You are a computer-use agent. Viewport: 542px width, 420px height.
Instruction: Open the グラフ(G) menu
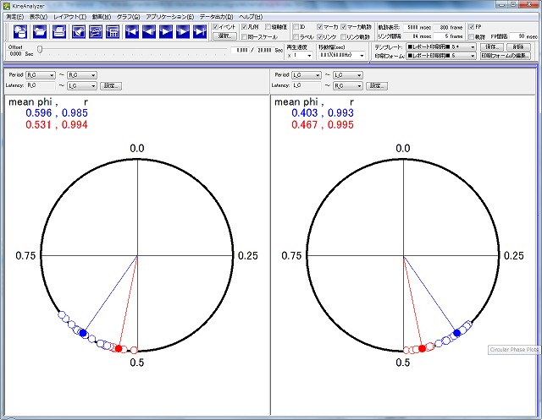tap(128, 17)
